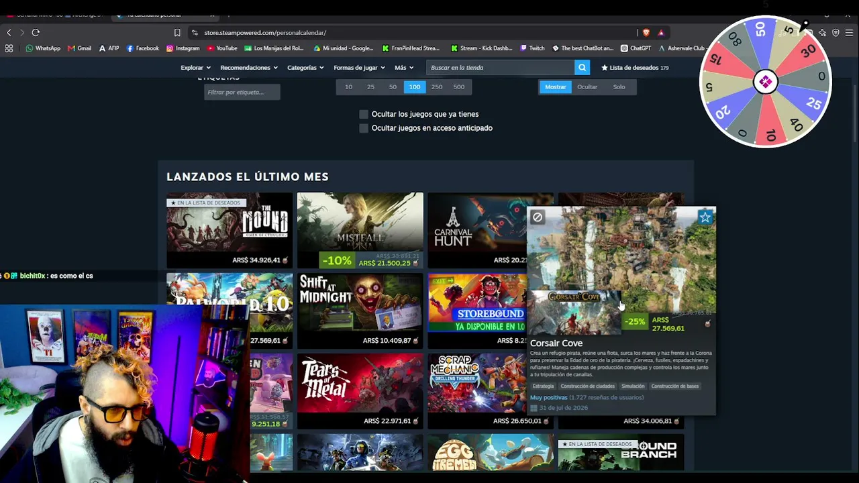Open the WhatsApp bookmark

click(43, 48)
